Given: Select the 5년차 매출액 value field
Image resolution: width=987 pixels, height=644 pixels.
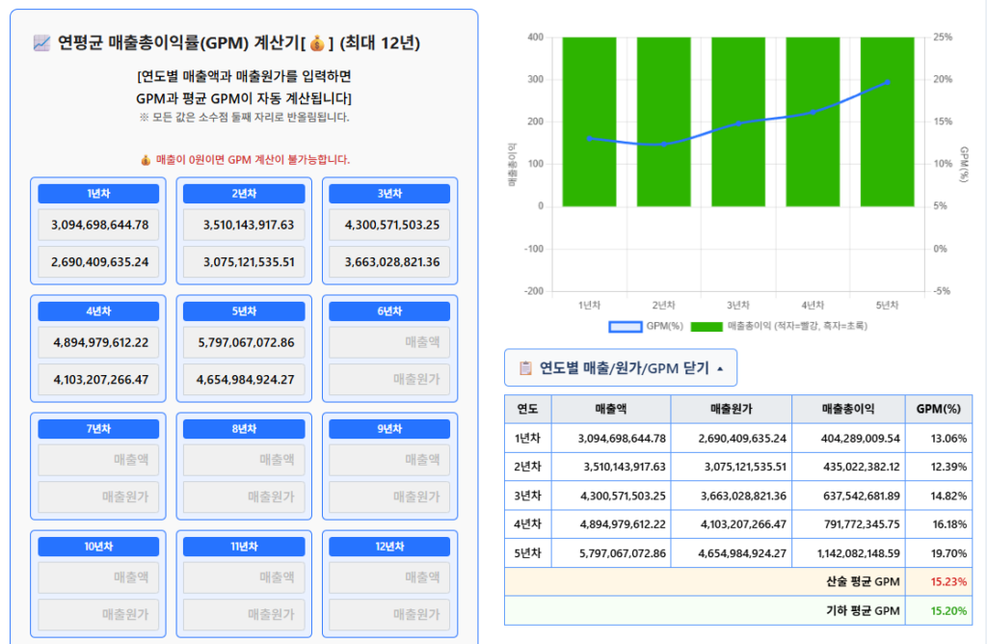Looking at the screenshot, I should [244, 342].
